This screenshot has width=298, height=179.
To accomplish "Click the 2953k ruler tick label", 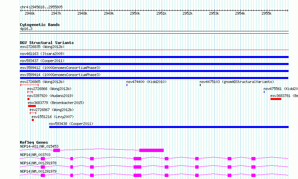I will point(214,13).
